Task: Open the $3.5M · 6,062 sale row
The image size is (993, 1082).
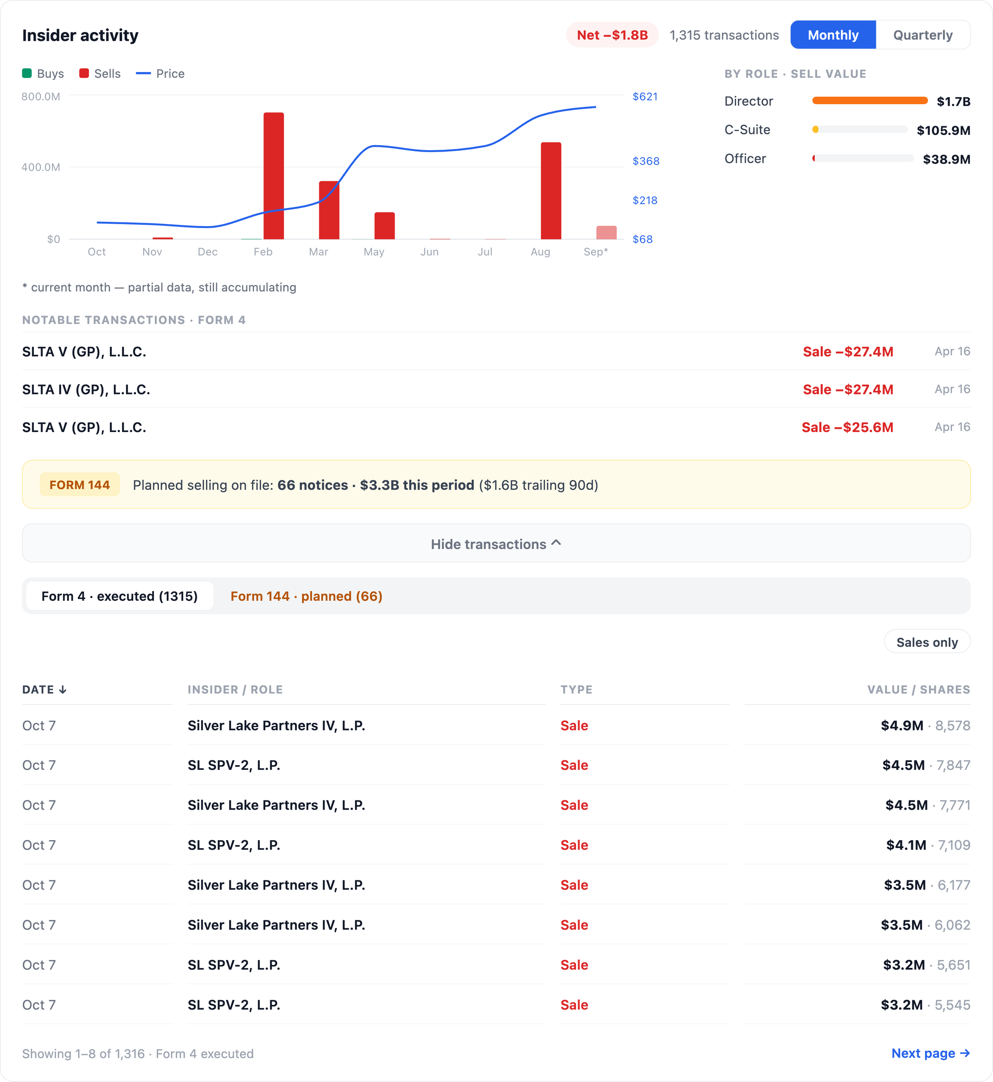Action: click(496, 924)
